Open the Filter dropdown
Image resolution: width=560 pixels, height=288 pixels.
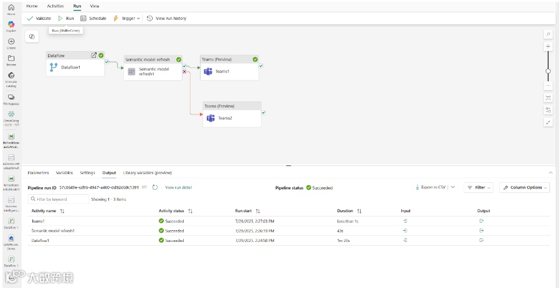(x=478, y=187)
